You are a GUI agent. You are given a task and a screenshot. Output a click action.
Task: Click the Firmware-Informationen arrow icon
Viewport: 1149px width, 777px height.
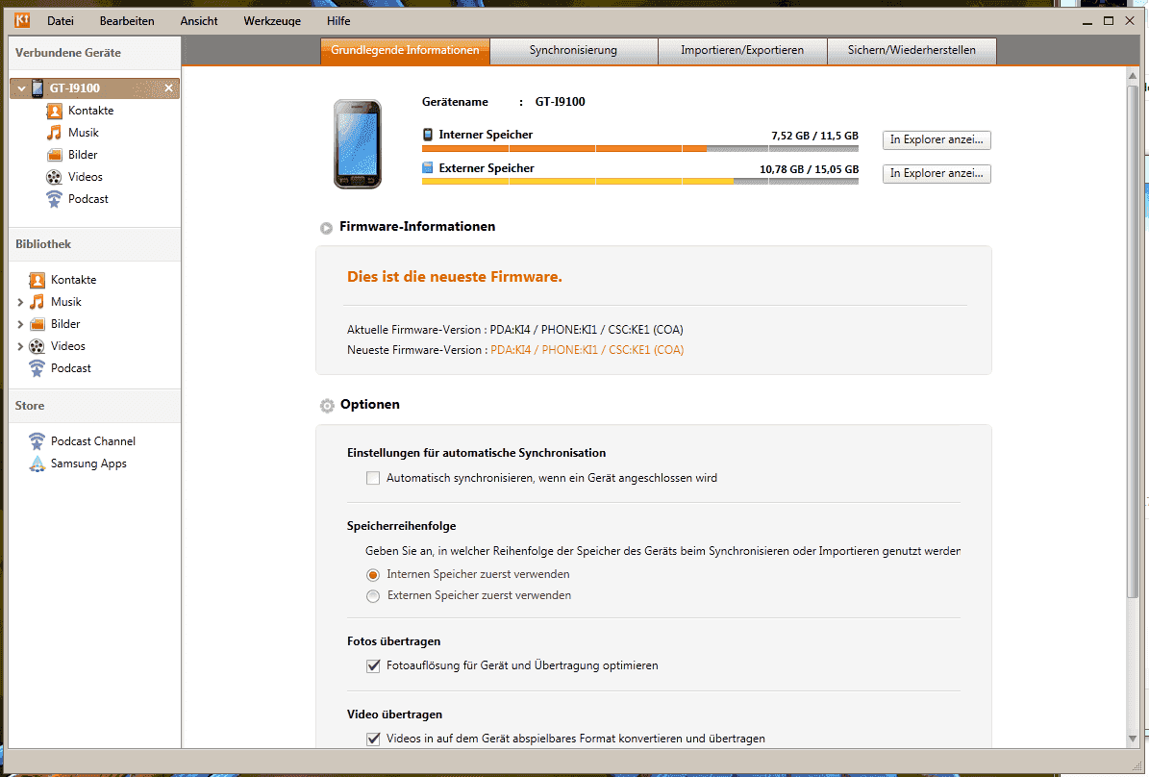[326, 228]
